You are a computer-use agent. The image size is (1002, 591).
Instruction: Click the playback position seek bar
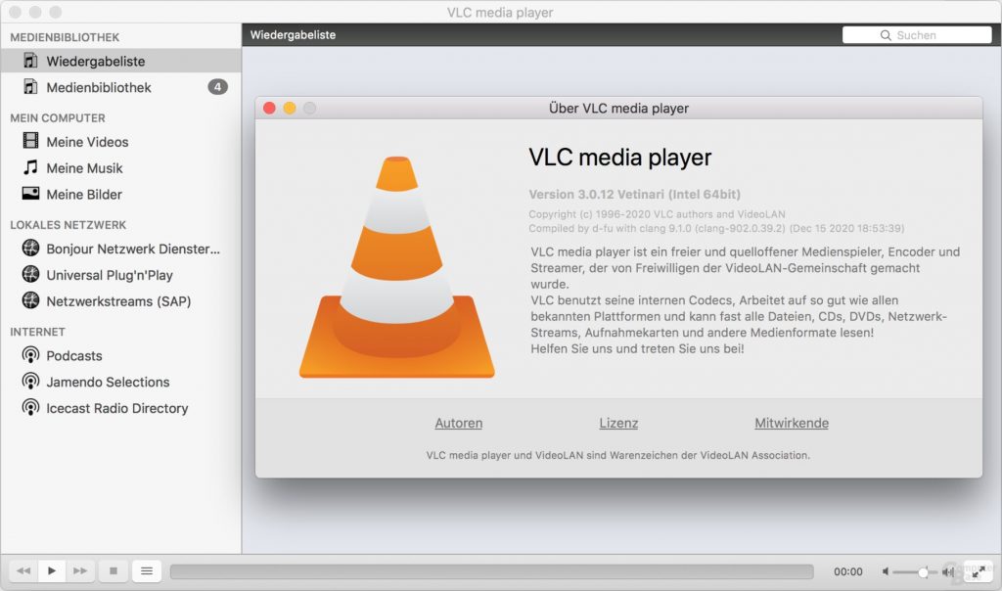tap(491, 571)
